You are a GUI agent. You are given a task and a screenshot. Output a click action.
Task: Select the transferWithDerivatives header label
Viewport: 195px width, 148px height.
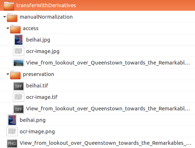pos(46,5)
